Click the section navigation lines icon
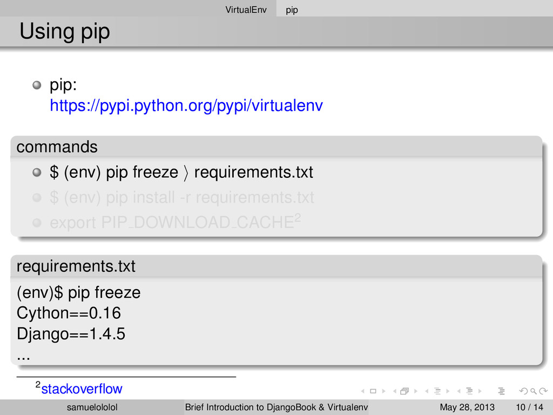This screenshot has width=553, height=415. [x=469, y=391]
